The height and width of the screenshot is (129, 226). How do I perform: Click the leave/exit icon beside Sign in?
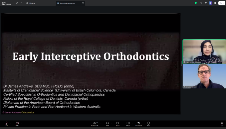coord(215,3)
